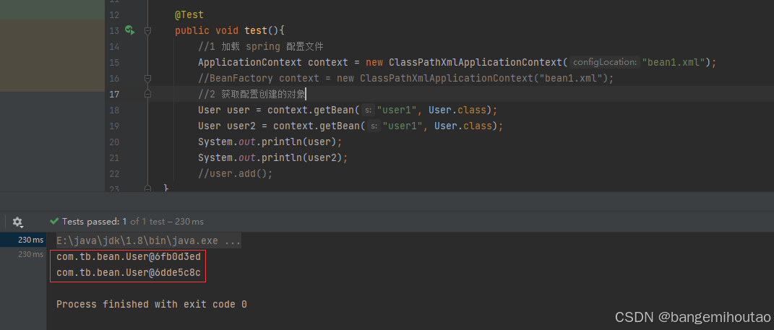The height and width of the screenshot is (330, 774).
Task: Click System.out.println(user) on line 20
Action: 270,141
